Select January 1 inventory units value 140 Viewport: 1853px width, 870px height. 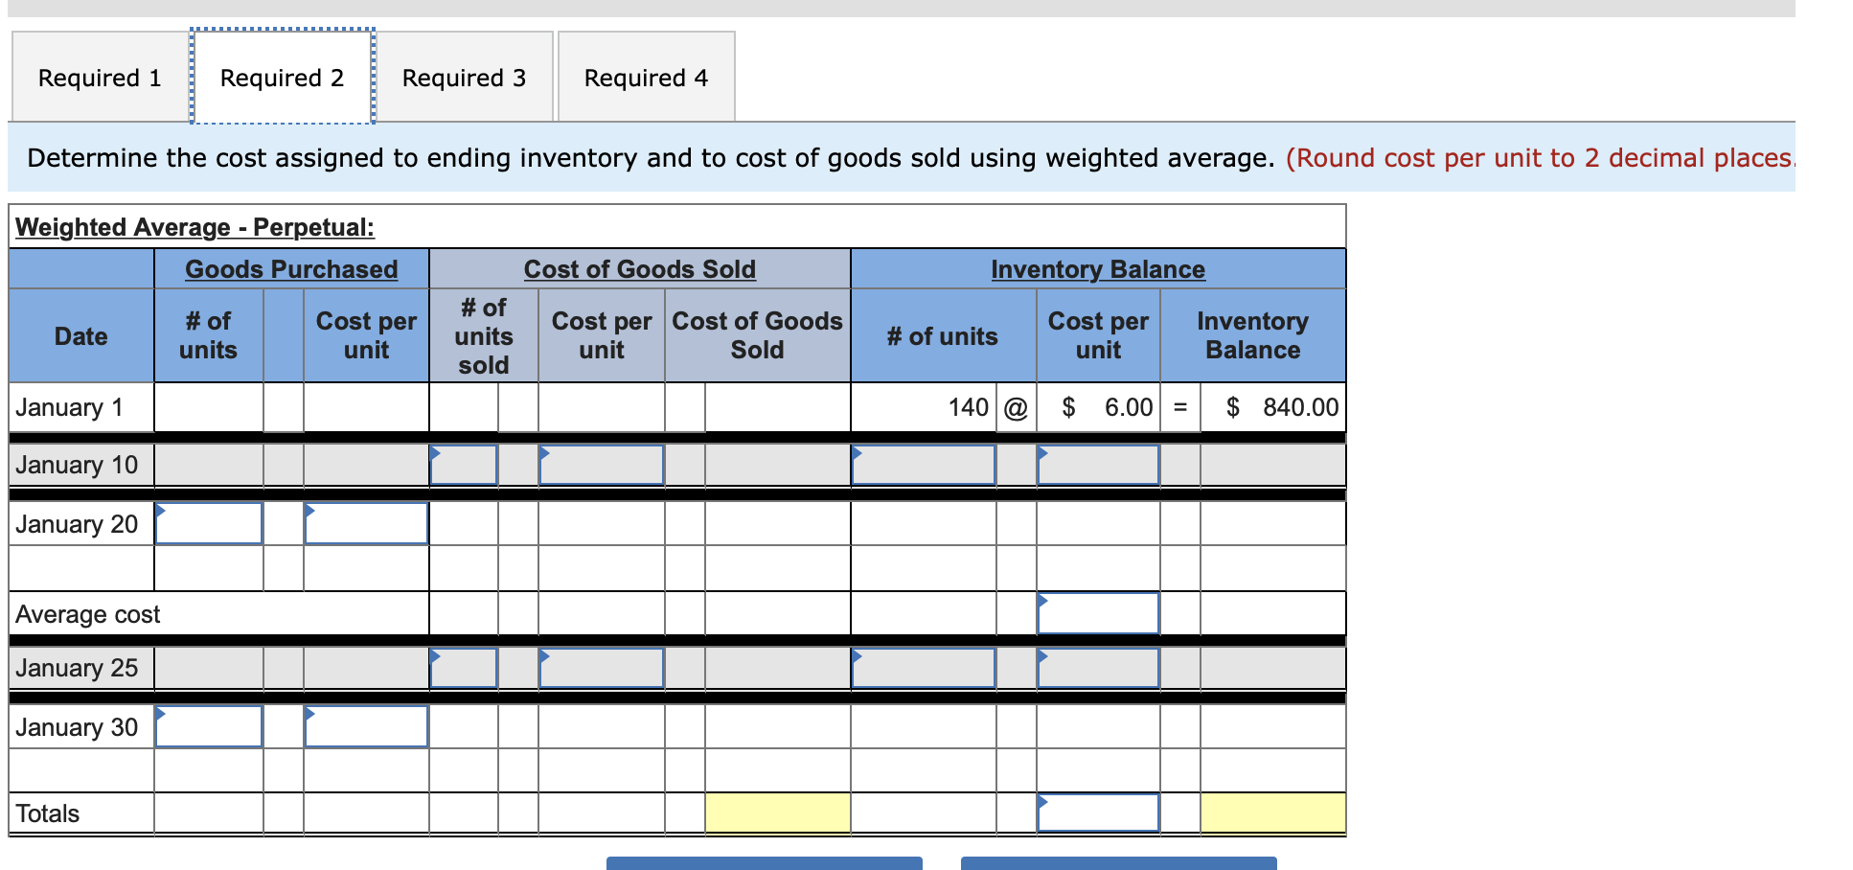tap(968, 407)
